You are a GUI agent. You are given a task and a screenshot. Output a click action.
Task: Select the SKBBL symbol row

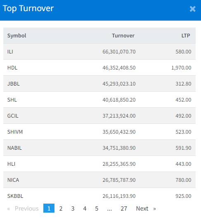pyautogui.click(x=99, y=196)
